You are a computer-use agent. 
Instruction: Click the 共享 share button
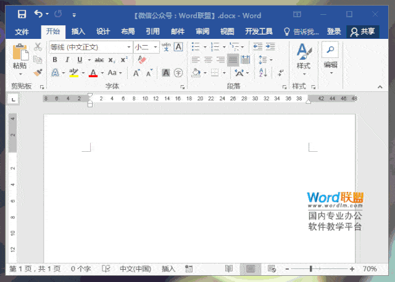pyautogui.click(x=363, y=31)
